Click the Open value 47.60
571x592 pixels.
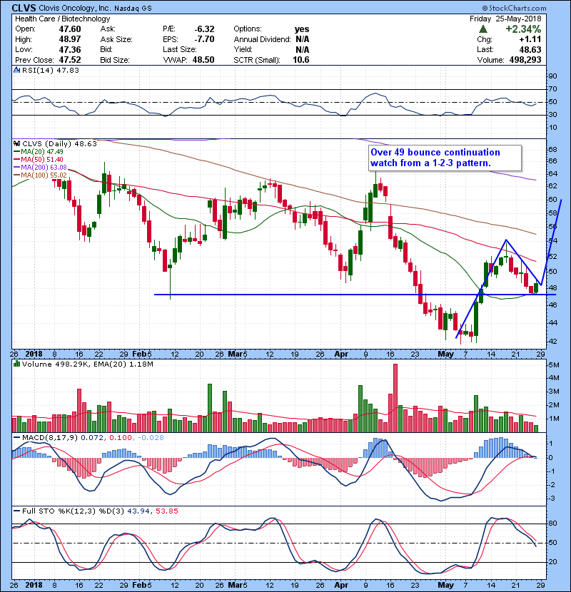tap(70, 29)
